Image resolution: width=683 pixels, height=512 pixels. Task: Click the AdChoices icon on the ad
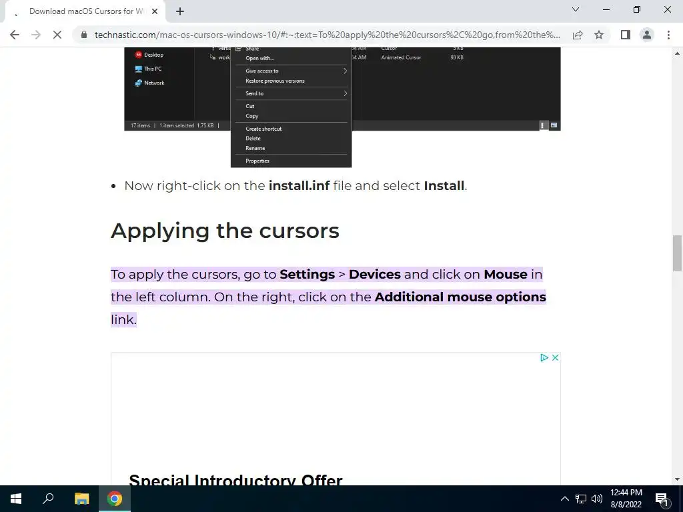(x=544, y=357)
